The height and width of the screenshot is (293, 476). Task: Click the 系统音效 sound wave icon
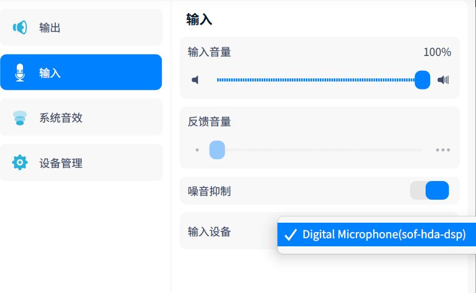(x=20, y=118)
